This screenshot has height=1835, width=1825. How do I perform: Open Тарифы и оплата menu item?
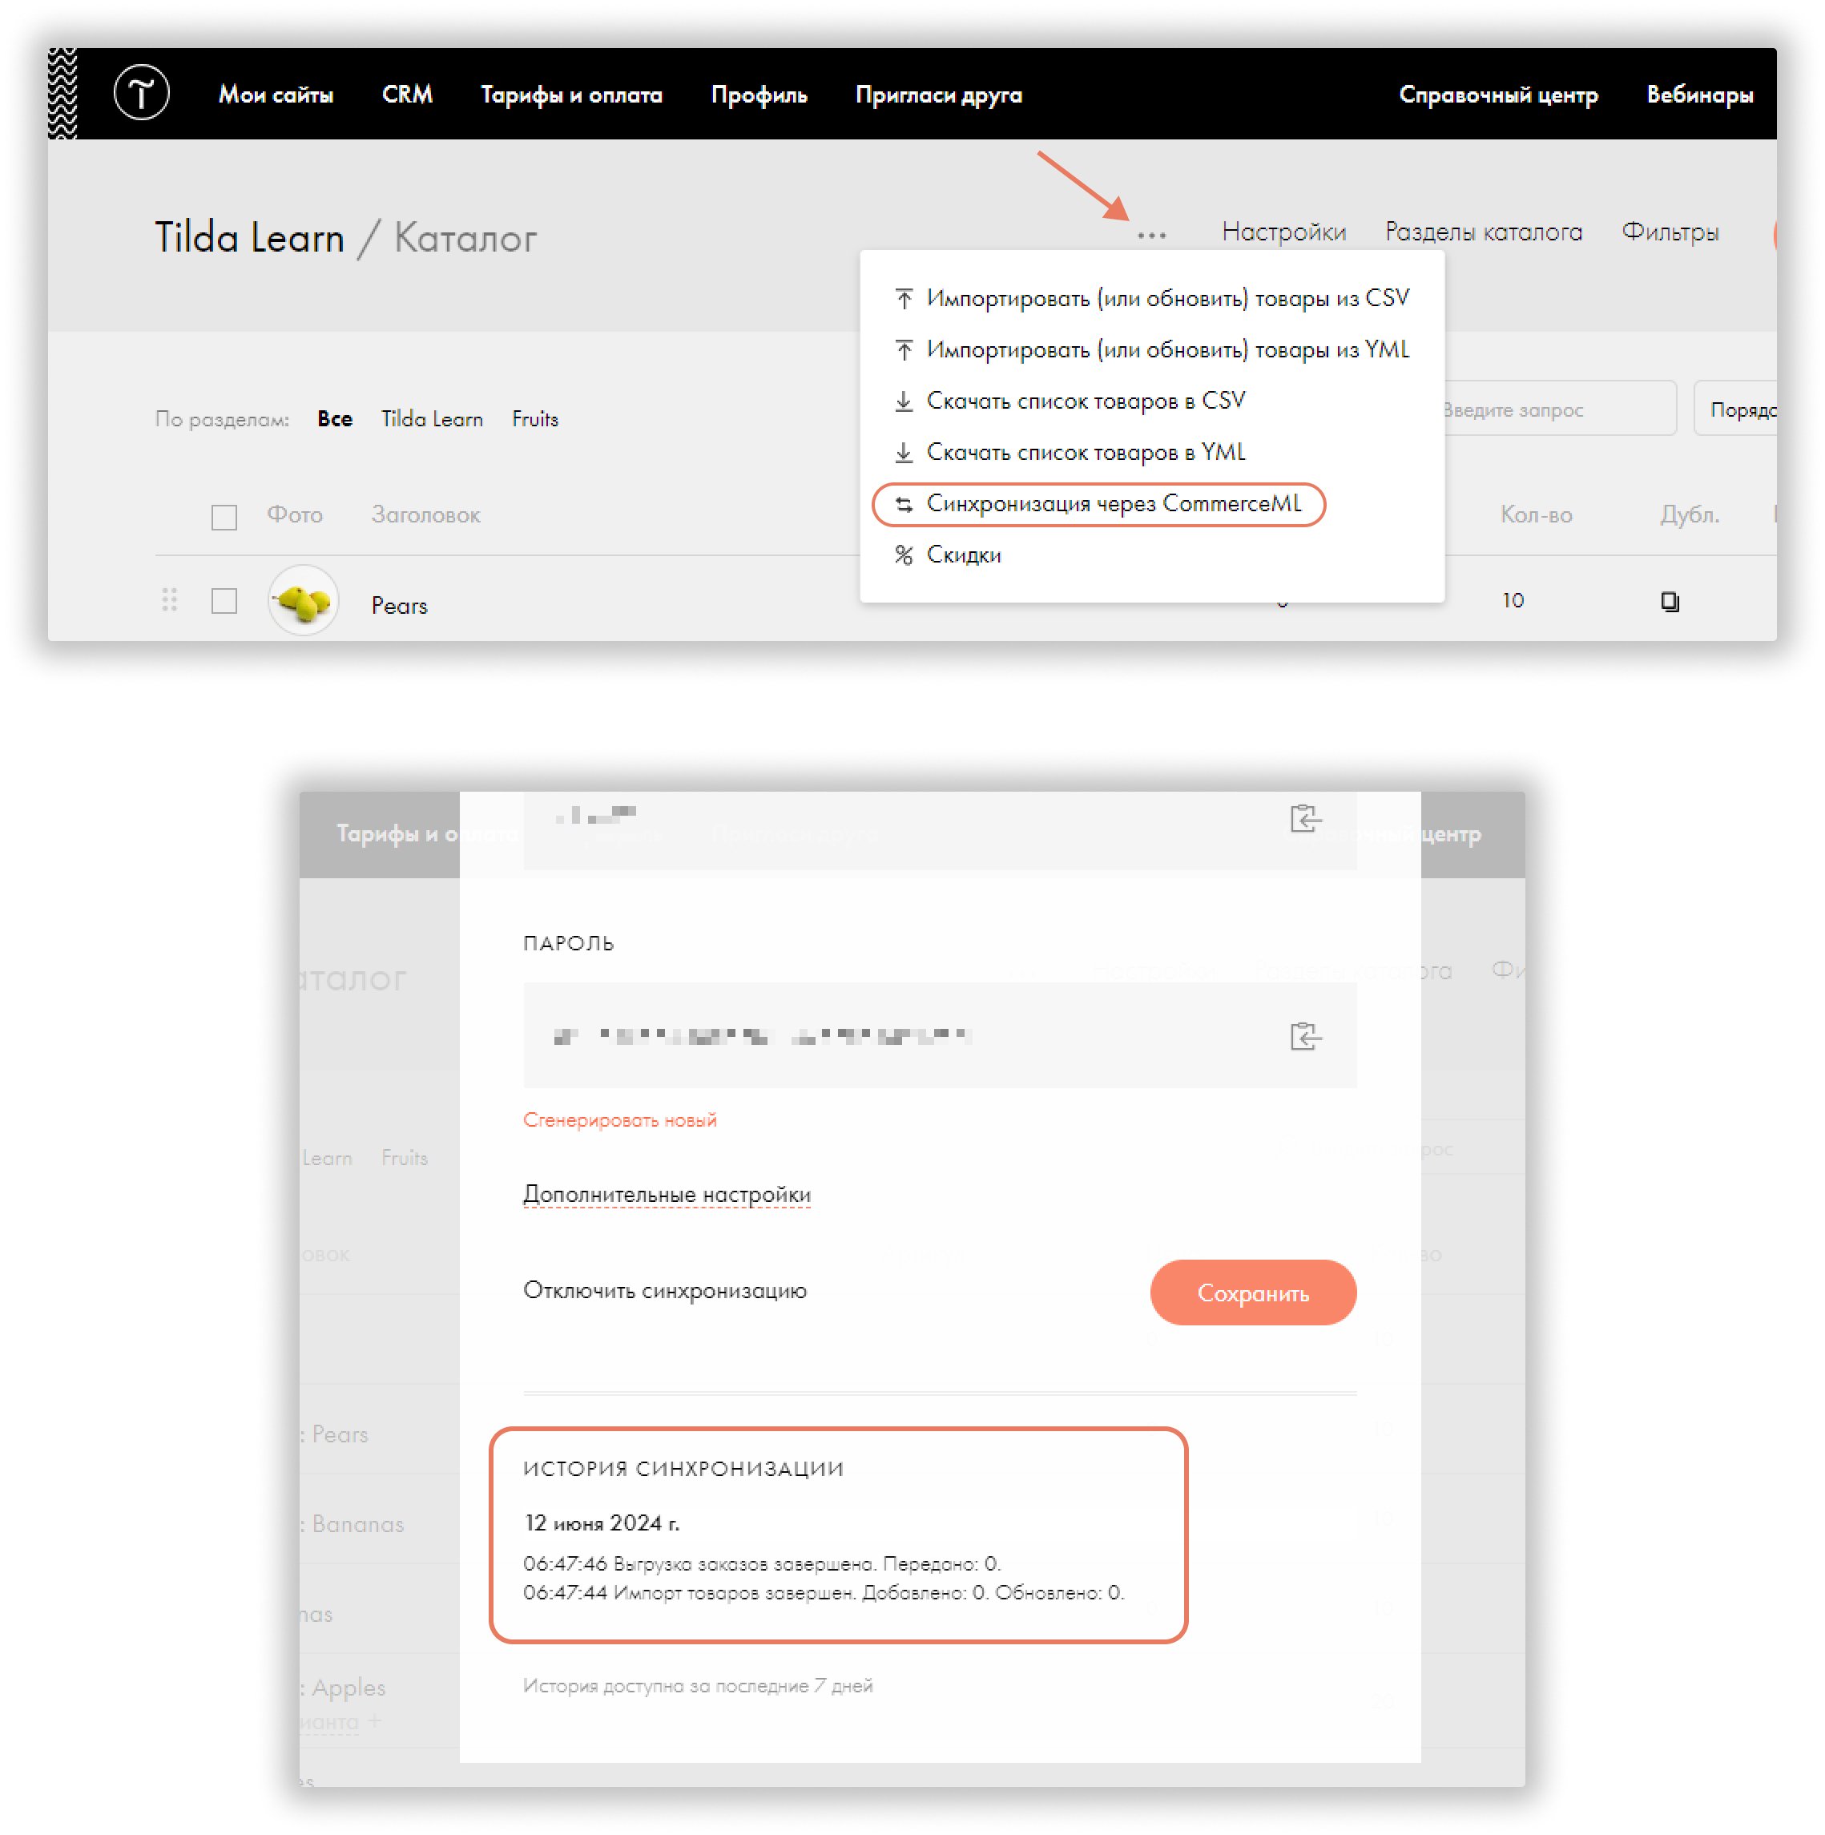pos(572,95)
